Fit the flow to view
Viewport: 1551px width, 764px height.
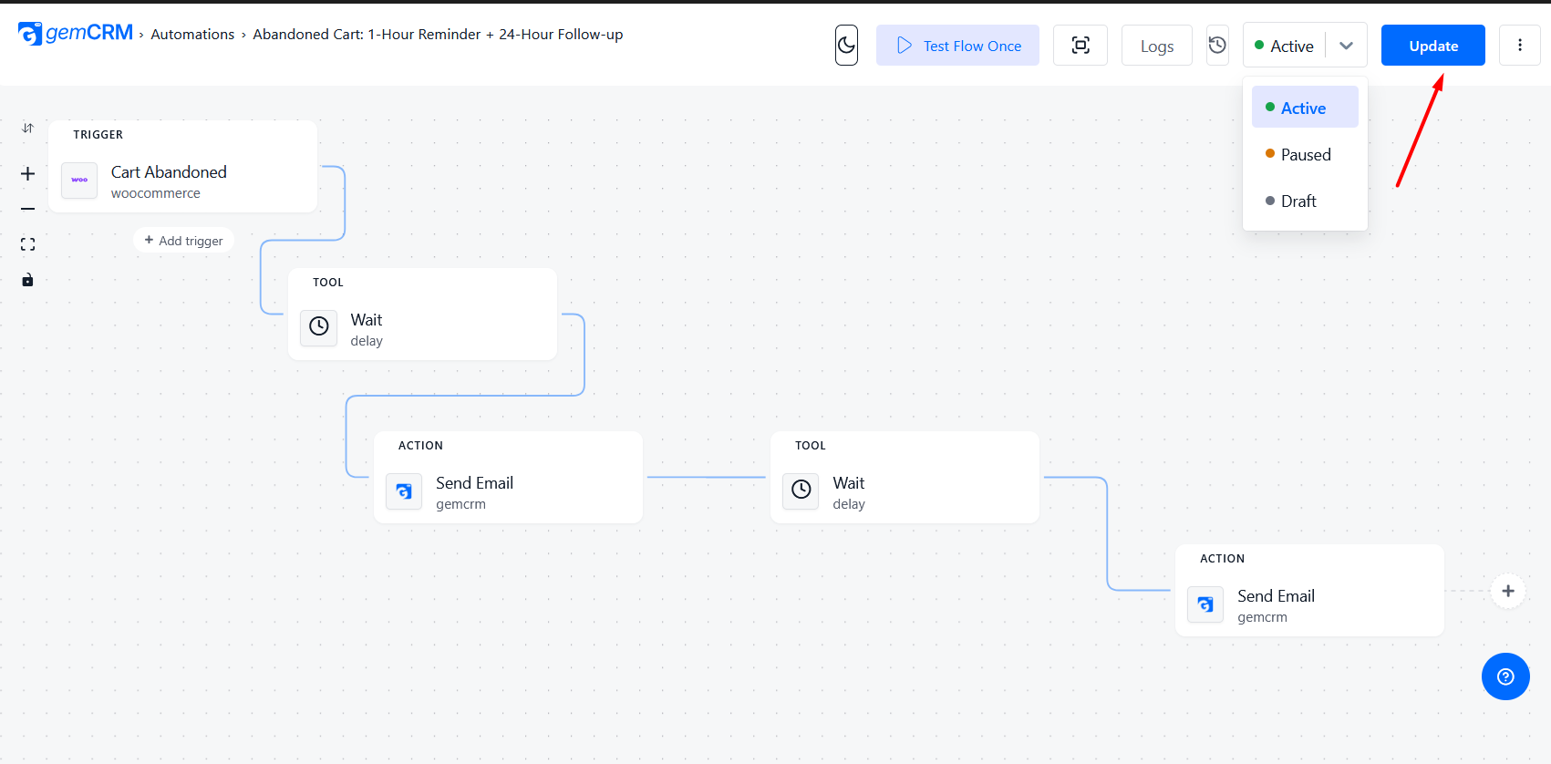[x=28, y=244]
